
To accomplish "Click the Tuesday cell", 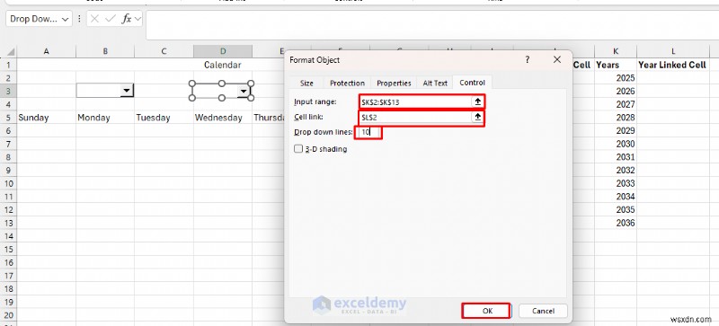I will click(x=164, y=118).
